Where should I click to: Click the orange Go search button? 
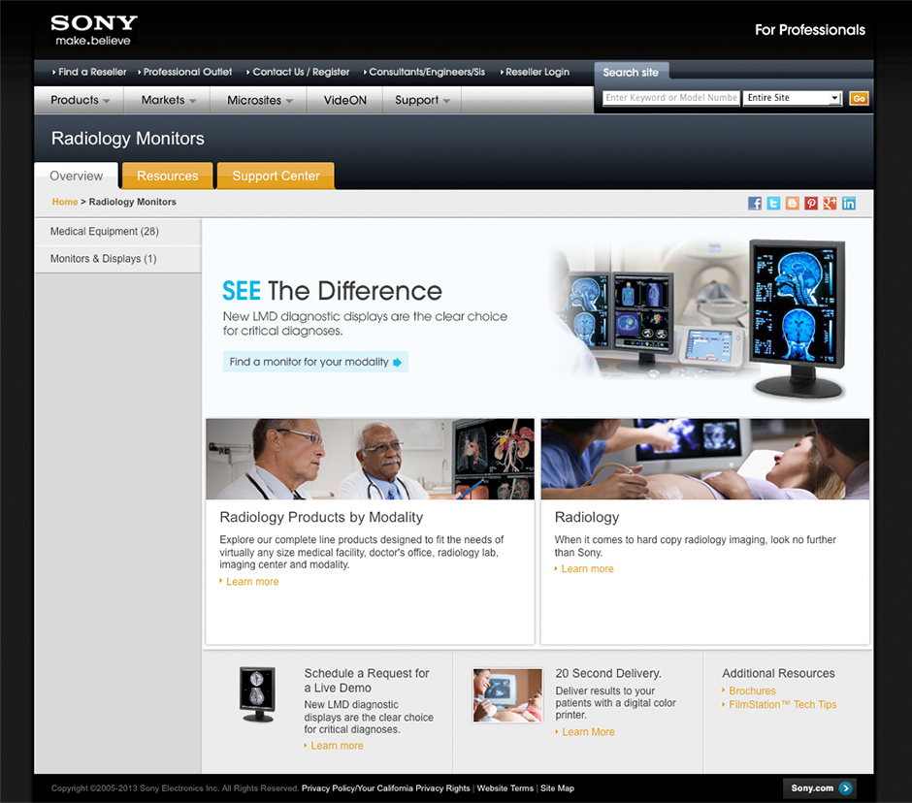[859, 98]
